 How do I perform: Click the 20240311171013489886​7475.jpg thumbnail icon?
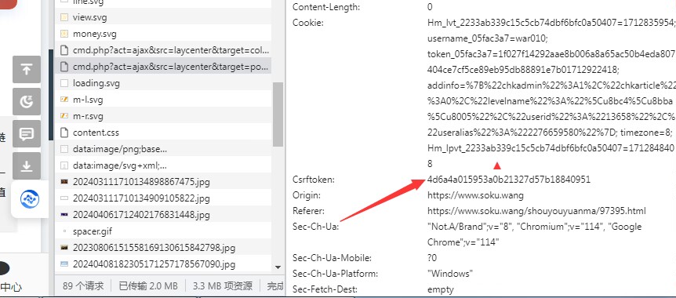pyautogui.click(x=64, y=182)
